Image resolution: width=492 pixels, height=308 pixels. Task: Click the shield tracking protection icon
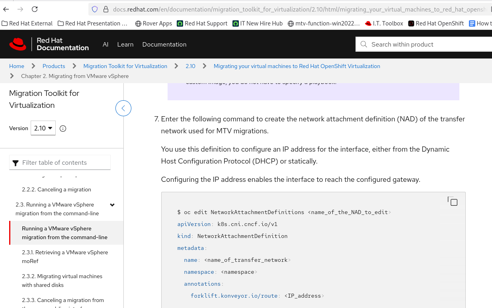(95, 9)
